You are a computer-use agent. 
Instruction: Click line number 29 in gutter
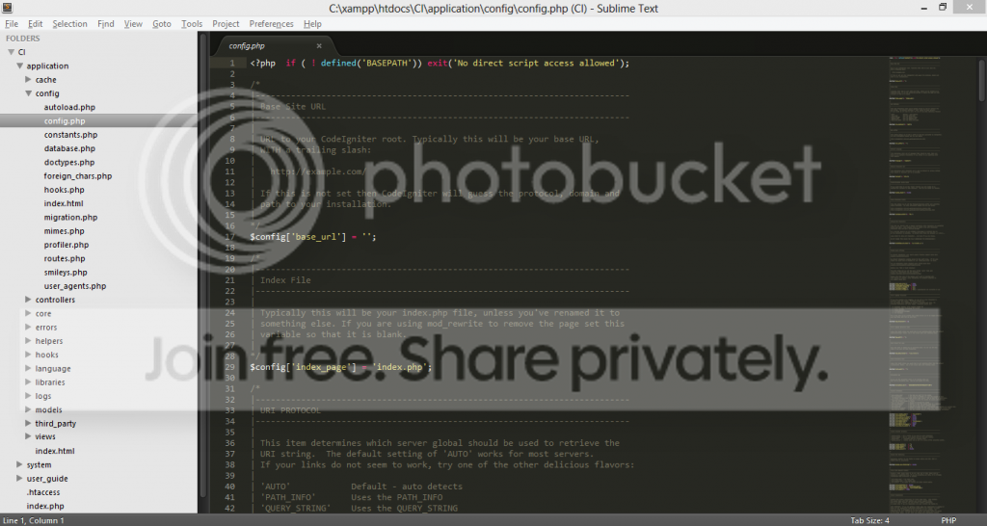(x=230, y=367)
